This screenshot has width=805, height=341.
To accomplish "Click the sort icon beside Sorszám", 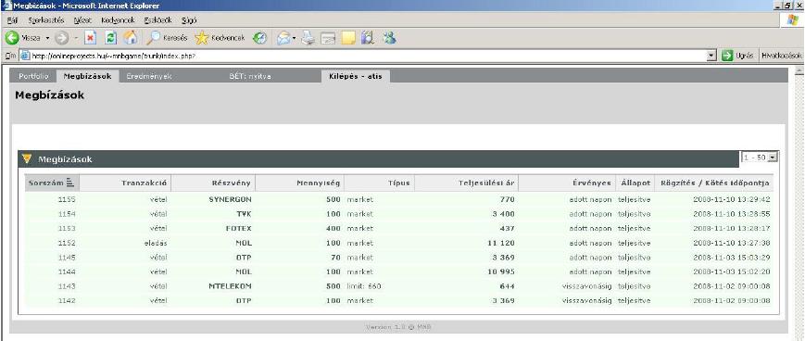I will pyautogui.click(x=70, y=183).
